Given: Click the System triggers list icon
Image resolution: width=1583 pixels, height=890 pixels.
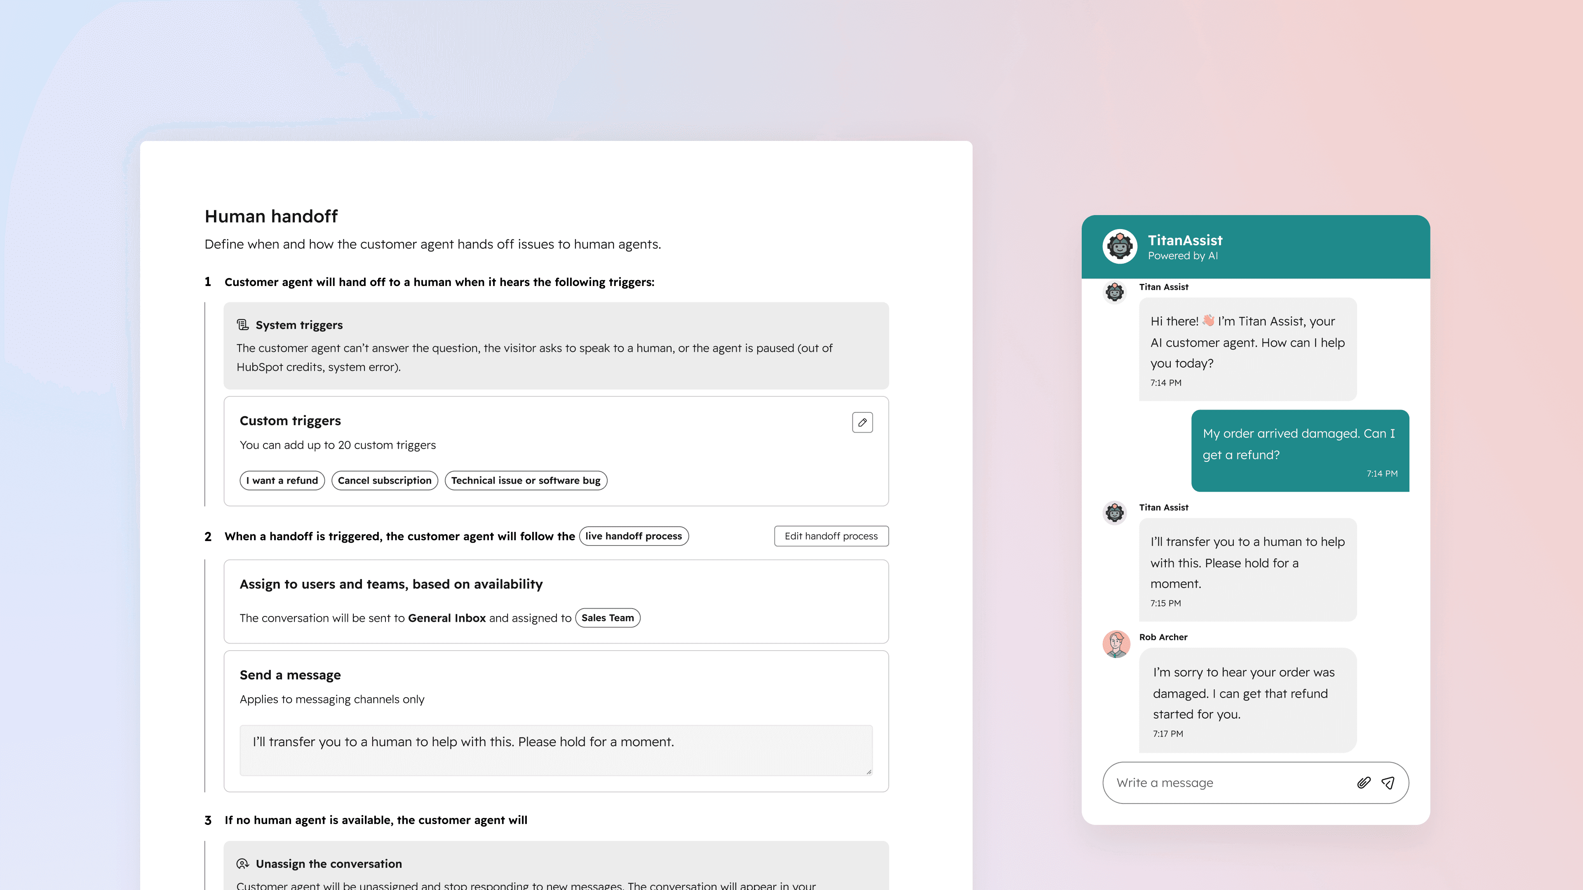Looking at the screenshot, I should tap(243, 325).
